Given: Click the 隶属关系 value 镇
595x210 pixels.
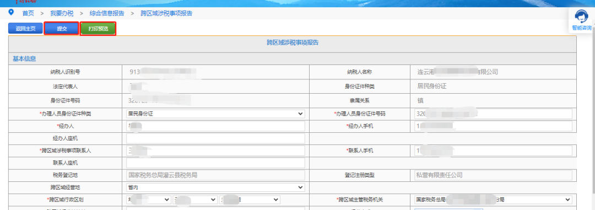Looking at the screenshot, I should tap(420, 101).
